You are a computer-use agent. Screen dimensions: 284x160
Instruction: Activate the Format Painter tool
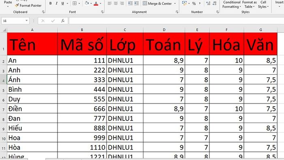28,5
